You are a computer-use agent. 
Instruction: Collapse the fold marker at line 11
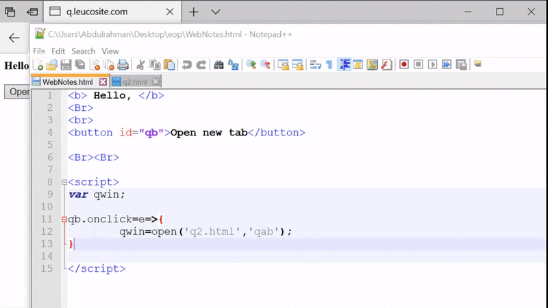pyautogui.click(x=64, y=220)
